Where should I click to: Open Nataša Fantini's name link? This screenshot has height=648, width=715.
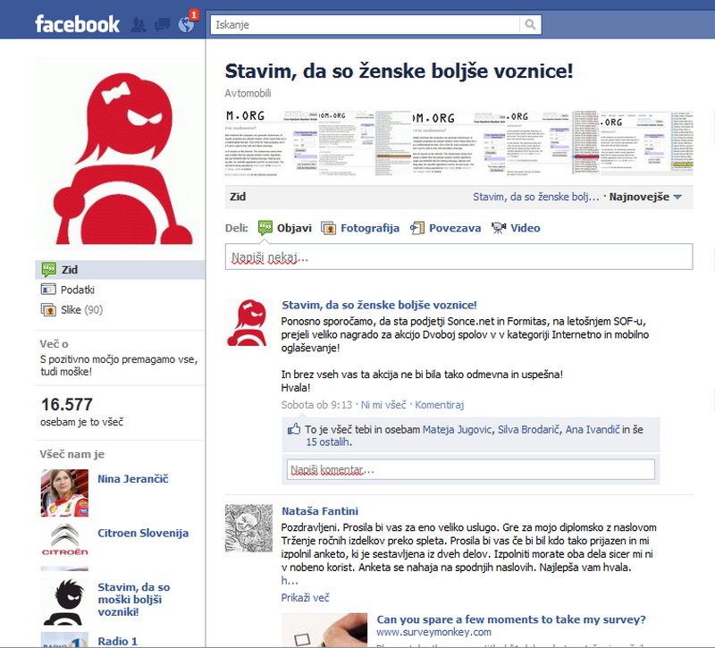click(x=320, y=511)
